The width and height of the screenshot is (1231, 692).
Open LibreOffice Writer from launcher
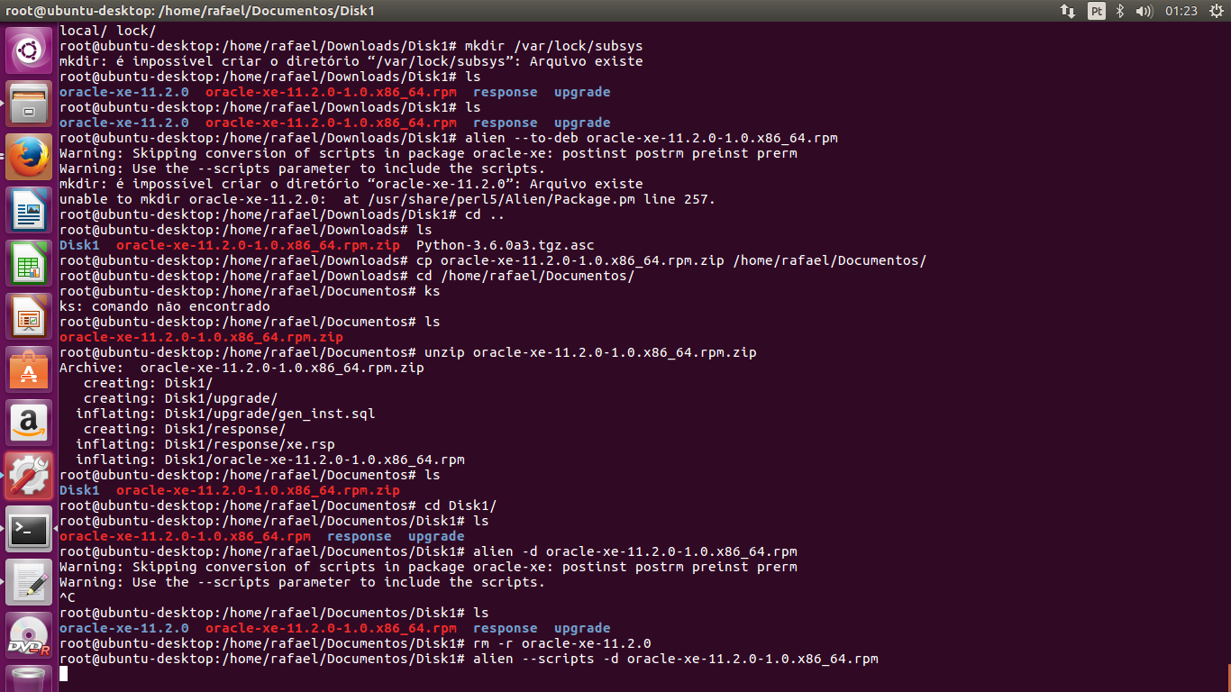click(29, 211)
